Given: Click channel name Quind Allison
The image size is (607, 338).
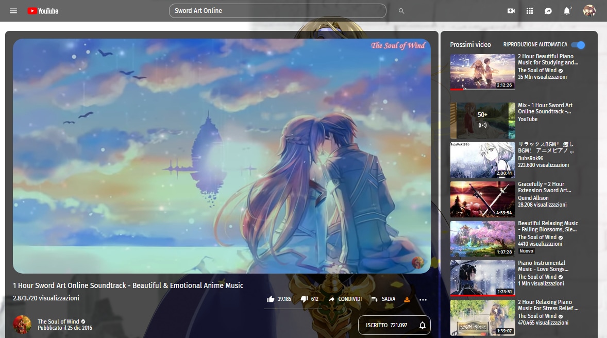Looking at the screenshot, I should (533, 198).
